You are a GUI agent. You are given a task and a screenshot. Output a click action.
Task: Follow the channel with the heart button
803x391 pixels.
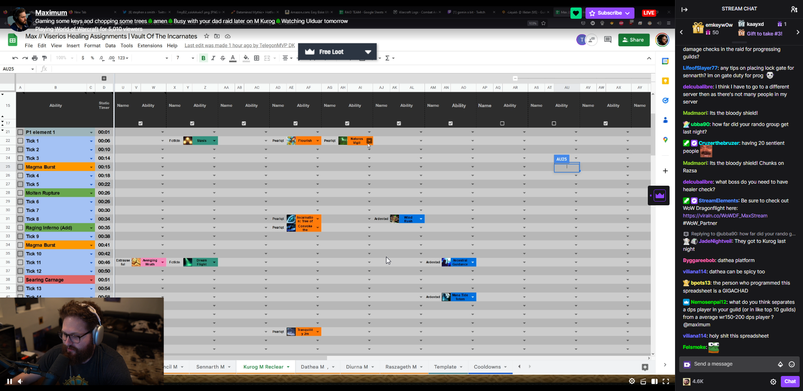(576, 13)
